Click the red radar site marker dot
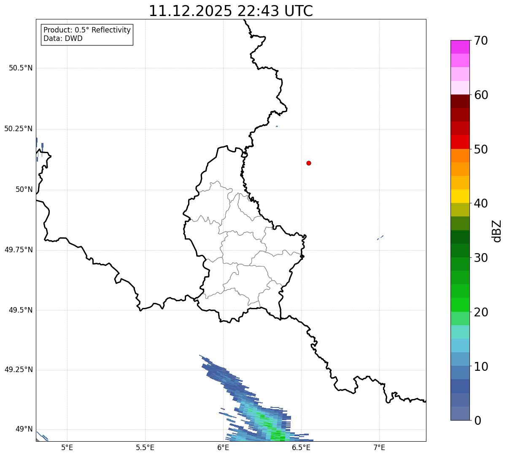507x456 pixels. 309,163
